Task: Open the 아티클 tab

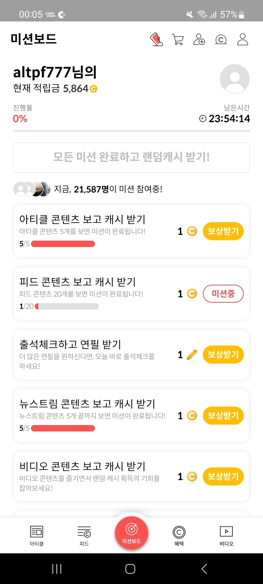Action: pos(36,536)
